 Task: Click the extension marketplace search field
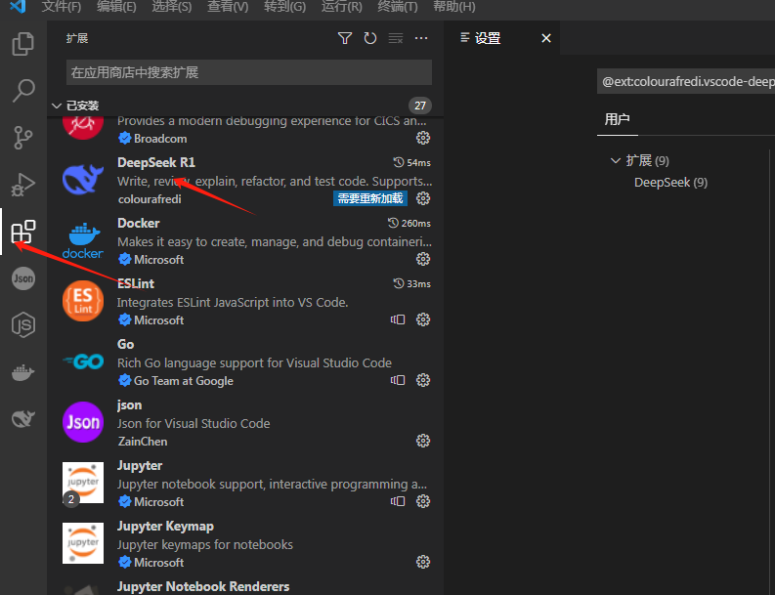(249, 72)
